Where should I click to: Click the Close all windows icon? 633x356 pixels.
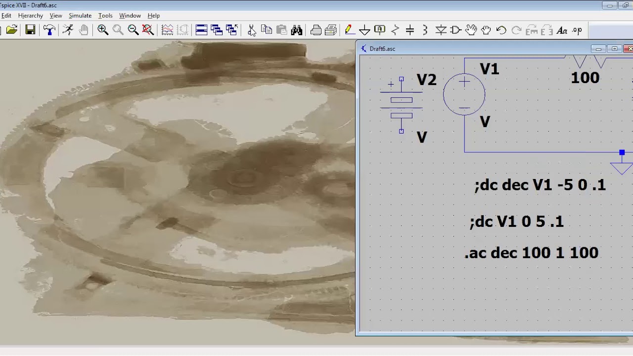(x=232, y=30)
